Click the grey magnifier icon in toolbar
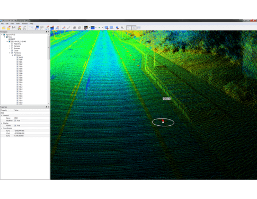Viewport: 257px width, 199px height. [x=122, y=28]
